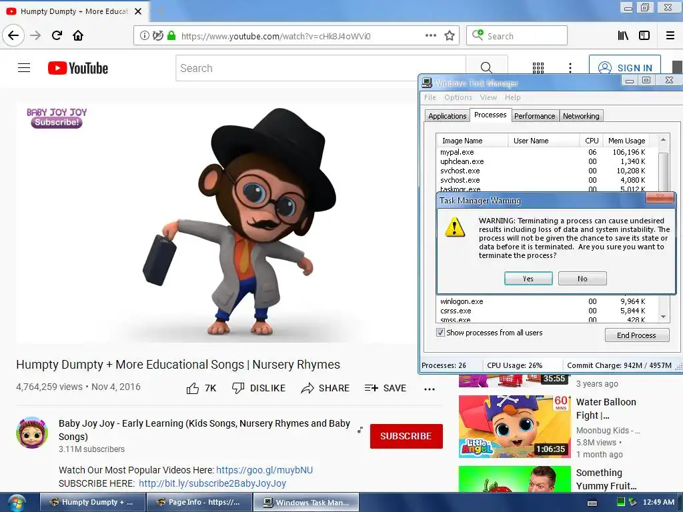
Task: Switch to the Performance tab
Action: click(534, 116)
